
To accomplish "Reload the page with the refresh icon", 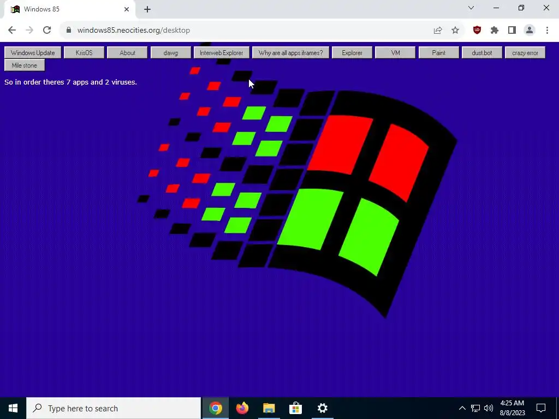I will (47, 31).
